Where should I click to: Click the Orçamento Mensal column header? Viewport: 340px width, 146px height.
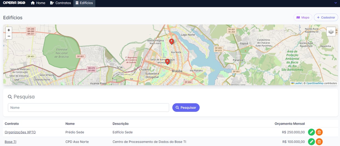[x=290, y=124]
